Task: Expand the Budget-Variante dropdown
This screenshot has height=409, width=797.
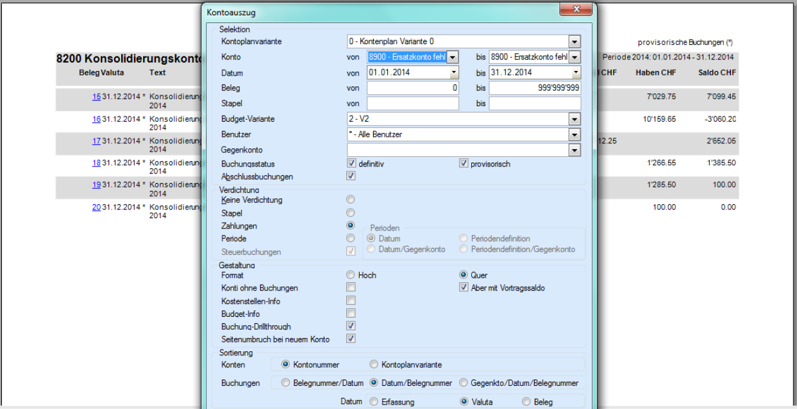Action: pyautogui.click(x=575, y=119)
